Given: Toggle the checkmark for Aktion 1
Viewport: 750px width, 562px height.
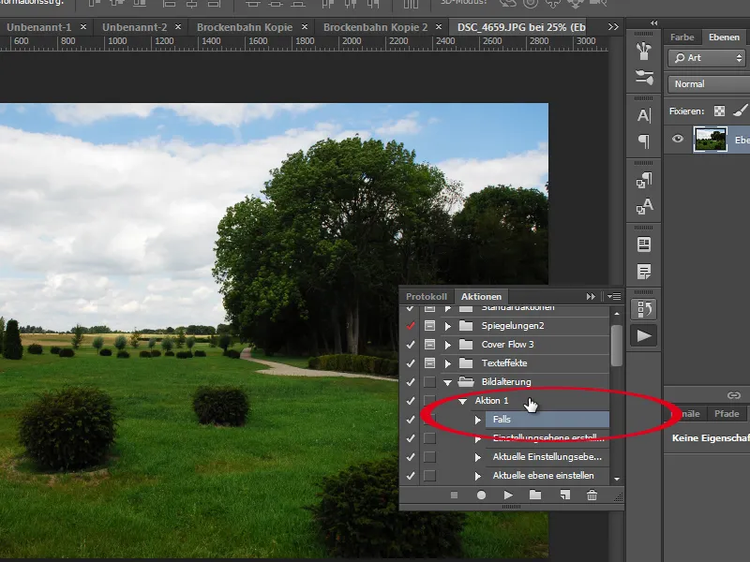Looking at the screenshot, I should (411, 401).
